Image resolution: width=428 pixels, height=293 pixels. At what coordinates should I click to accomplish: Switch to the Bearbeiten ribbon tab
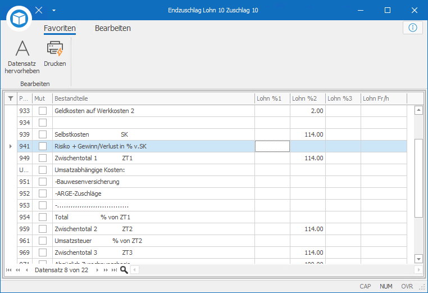coord(113,28)
